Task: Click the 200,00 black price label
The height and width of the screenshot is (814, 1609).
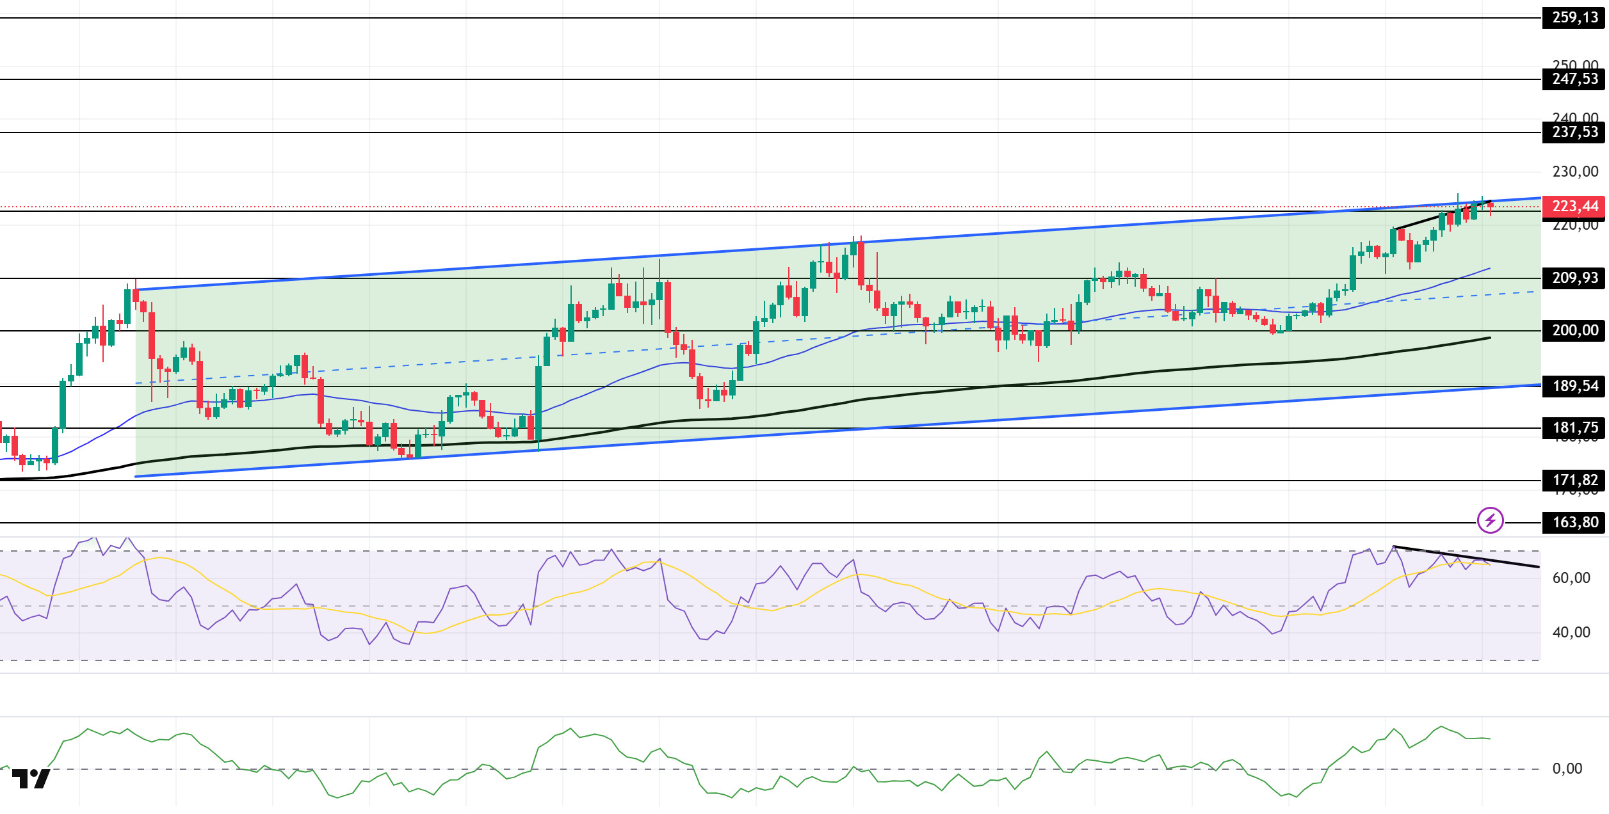Action: click(1574, 330)
